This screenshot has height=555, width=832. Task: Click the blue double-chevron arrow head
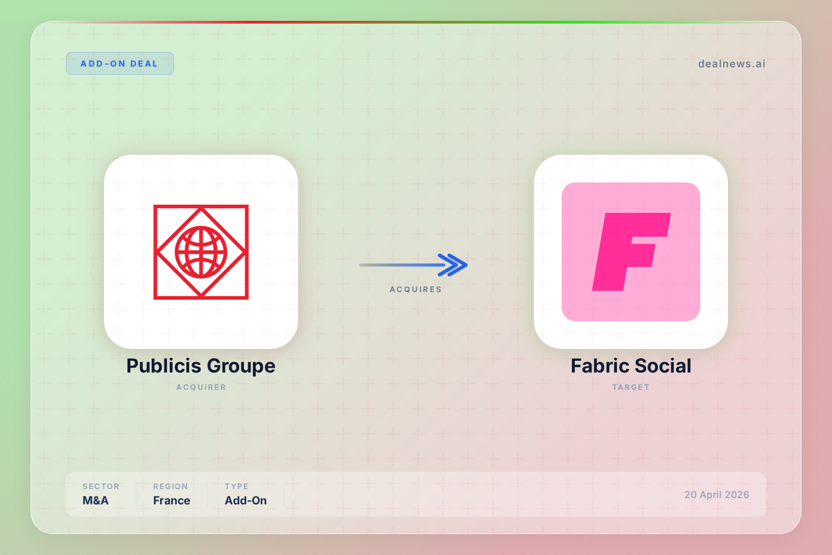tap(454, 264)
